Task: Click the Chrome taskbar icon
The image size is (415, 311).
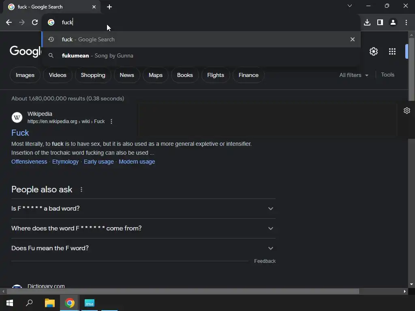Action: coord(70,303)
